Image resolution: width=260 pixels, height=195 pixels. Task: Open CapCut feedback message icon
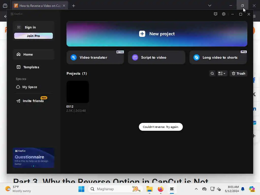tap(215, 14)
